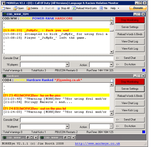Click scroll down arrow in Hardcore chat
Screen dimensions: 152x147
pyautogui.click(x=112, y=114)
